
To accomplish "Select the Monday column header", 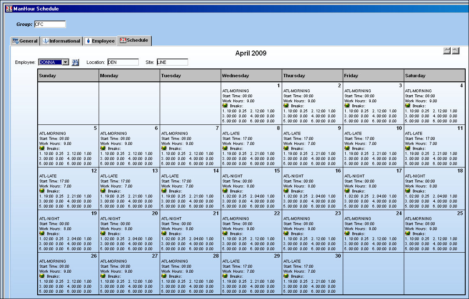I will [x=129, y=76].
